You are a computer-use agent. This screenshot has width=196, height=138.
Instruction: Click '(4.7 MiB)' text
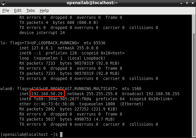click(x=104, y=119)
